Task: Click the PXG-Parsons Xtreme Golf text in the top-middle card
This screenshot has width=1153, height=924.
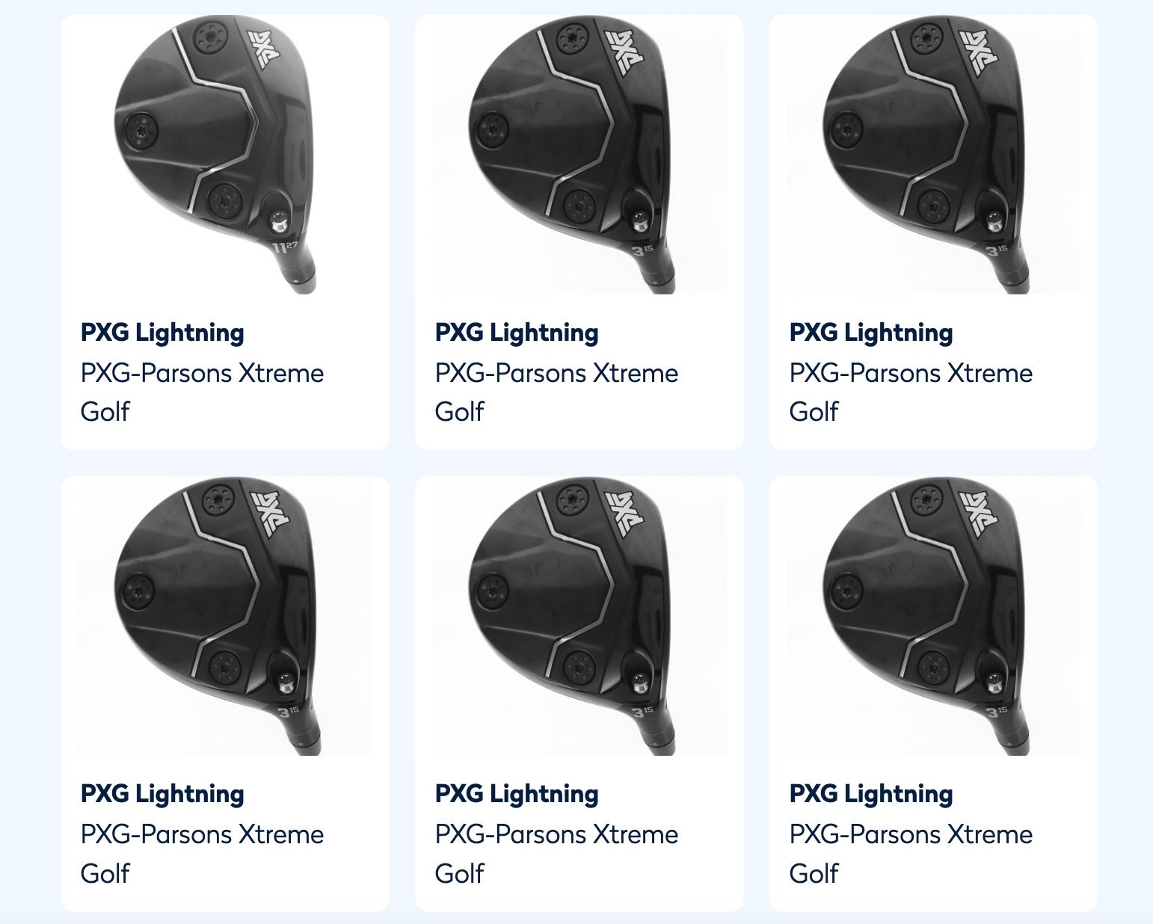Action: tap(557, 392)
